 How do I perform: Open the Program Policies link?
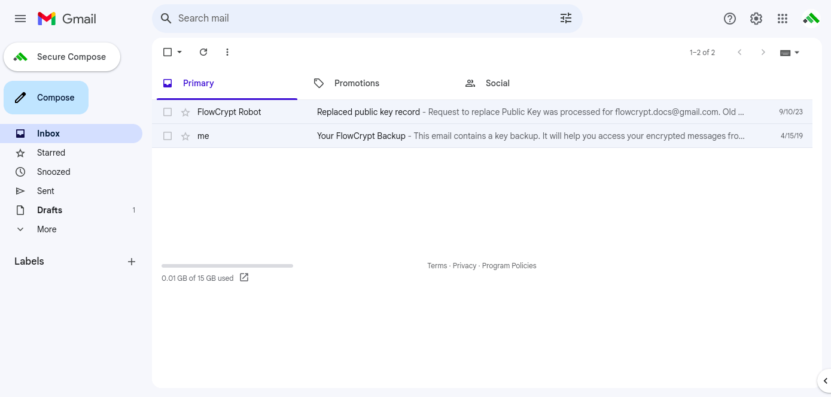click(x=509, y=266)
